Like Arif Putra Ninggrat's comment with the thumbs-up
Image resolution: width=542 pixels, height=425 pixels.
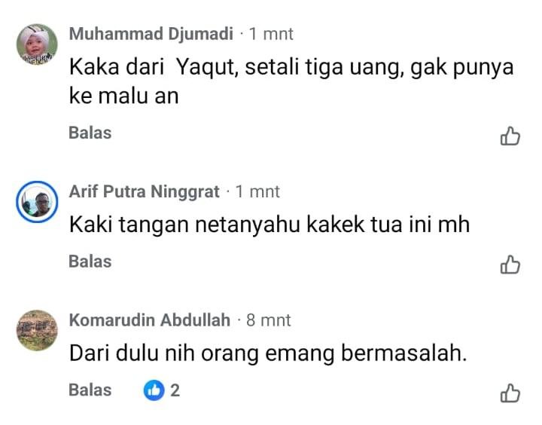[510, 264]
